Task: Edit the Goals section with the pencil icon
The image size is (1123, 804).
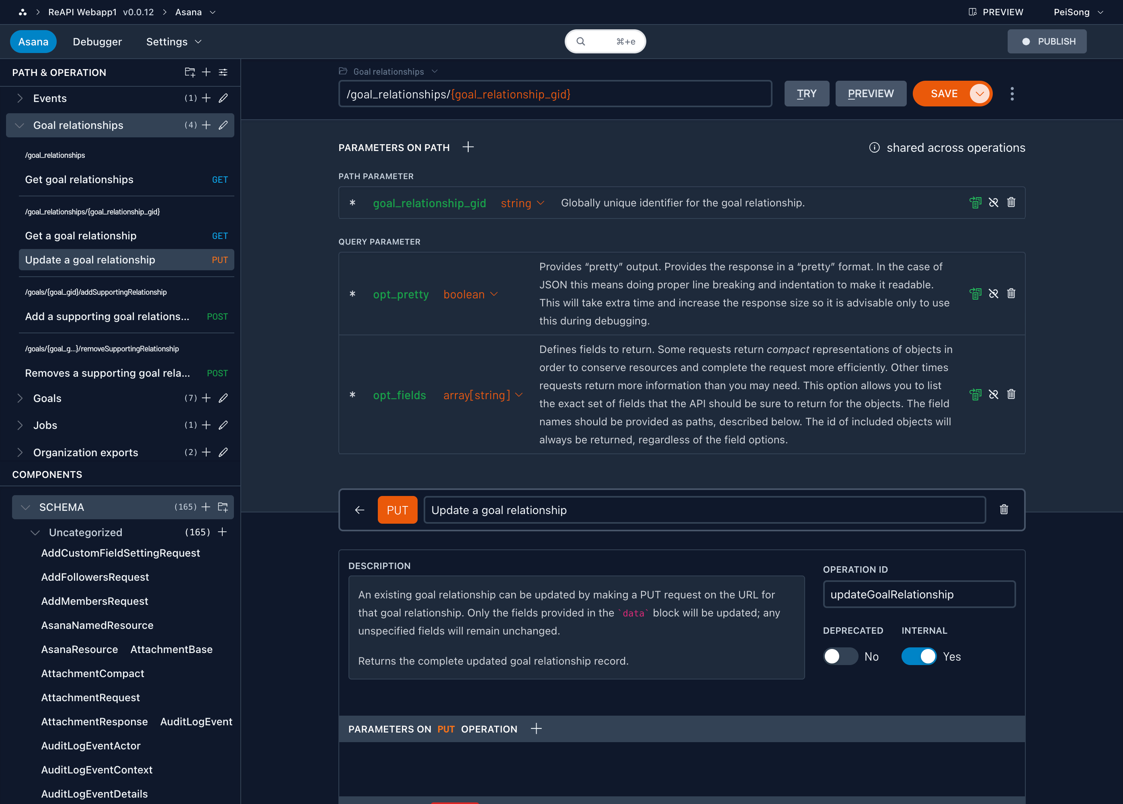Action: 224,398
